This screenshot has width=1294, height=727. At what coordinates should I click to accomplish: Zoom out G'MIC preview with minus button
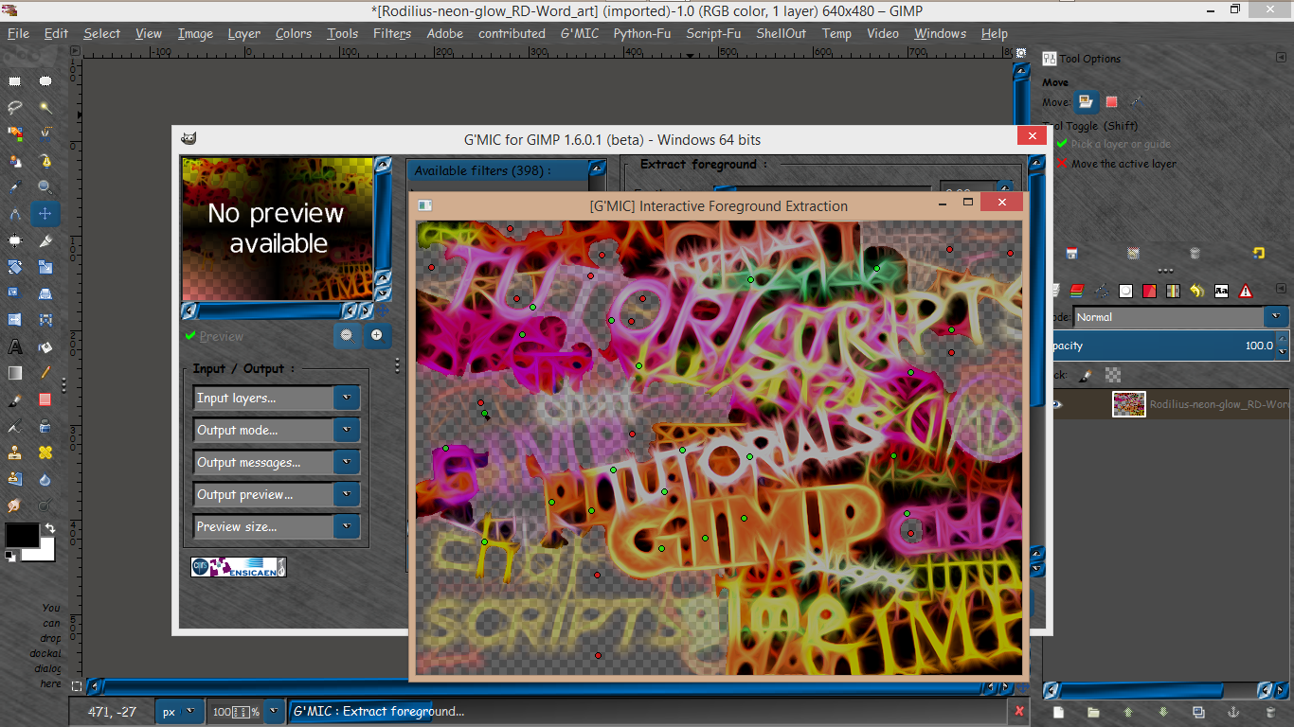(347, 335)
